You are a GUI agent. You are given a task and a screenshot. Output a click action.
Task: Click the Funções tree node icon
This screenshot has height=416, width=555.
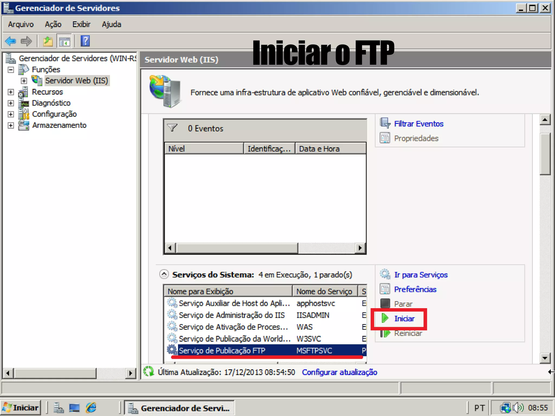(23, 69)
